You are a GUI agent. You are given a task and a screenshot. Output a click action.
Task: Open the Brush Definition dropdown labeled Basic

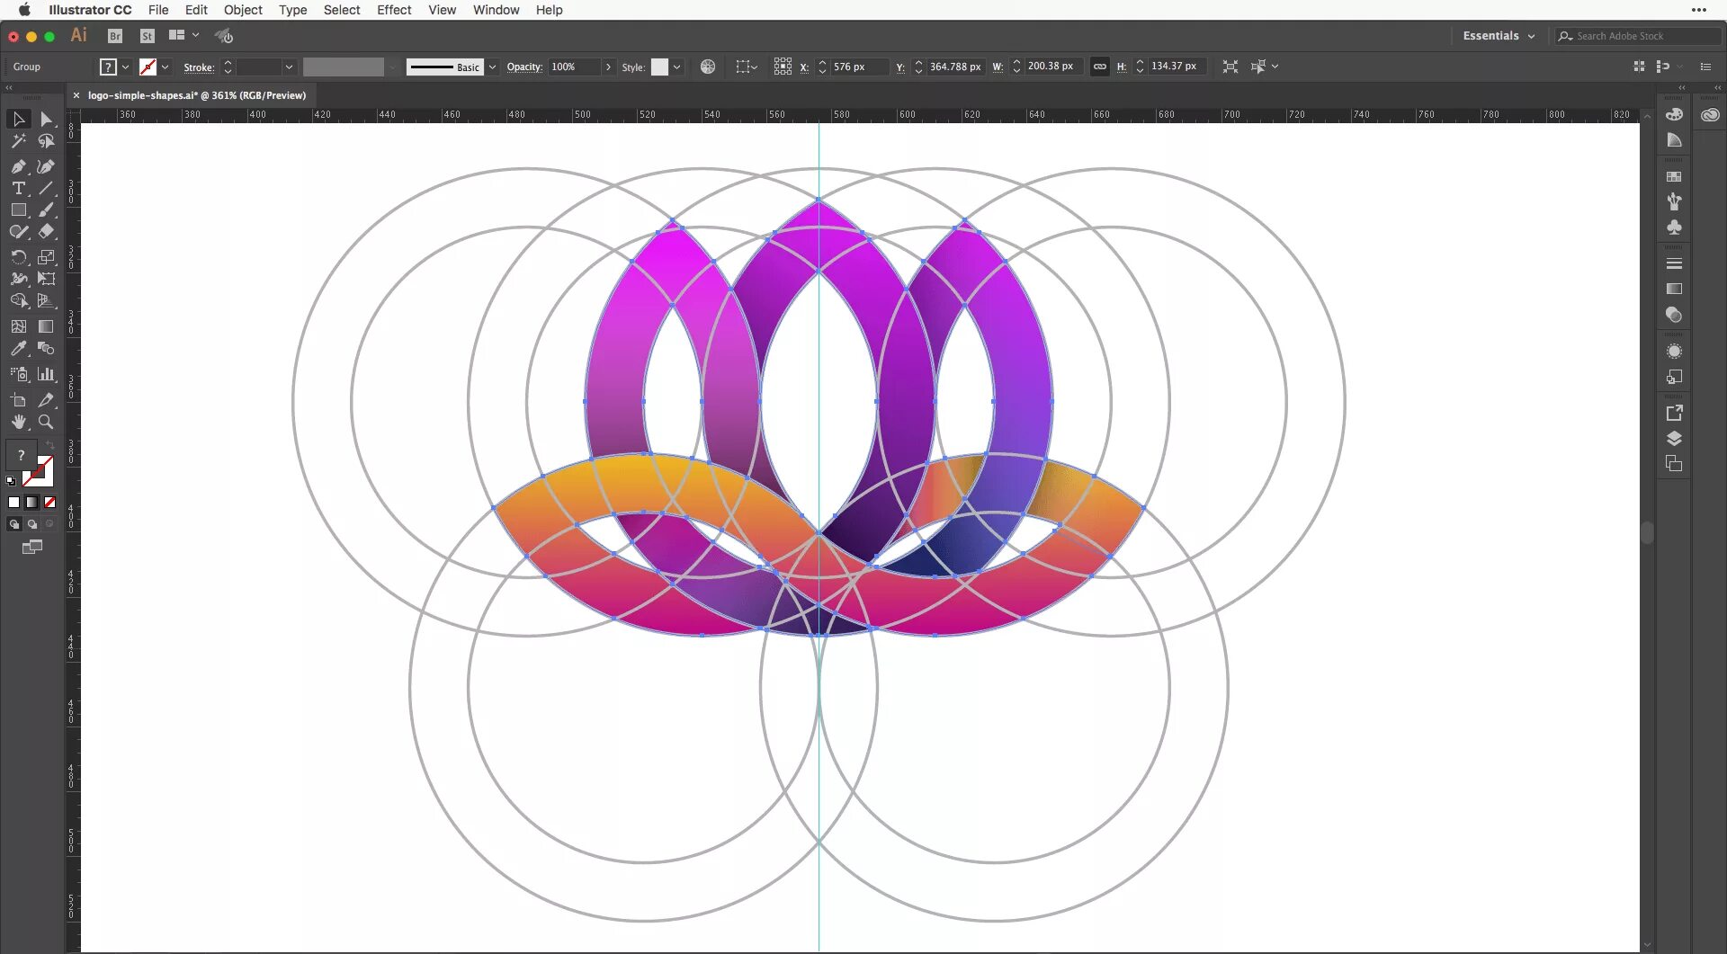(493, 67)
